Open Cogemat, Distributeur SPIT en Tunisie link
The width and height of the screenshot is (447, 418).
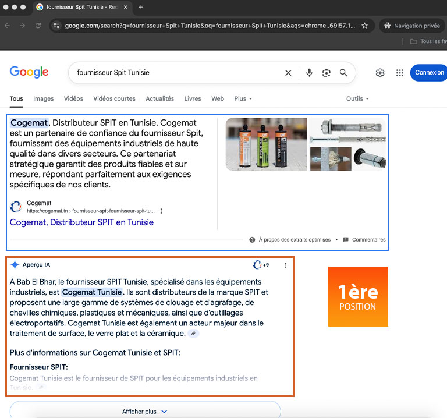(x=81, y=222)
